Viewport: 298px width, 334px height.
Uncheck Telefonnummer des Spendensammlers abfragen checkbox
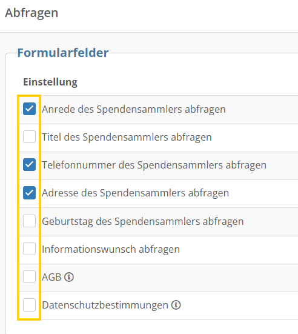click(29, 165)
